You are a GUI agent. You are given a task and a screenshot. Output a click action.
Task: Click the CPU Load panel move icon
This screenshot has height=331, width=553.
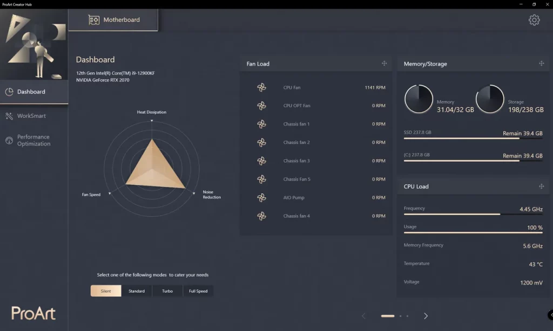[541, 187]
